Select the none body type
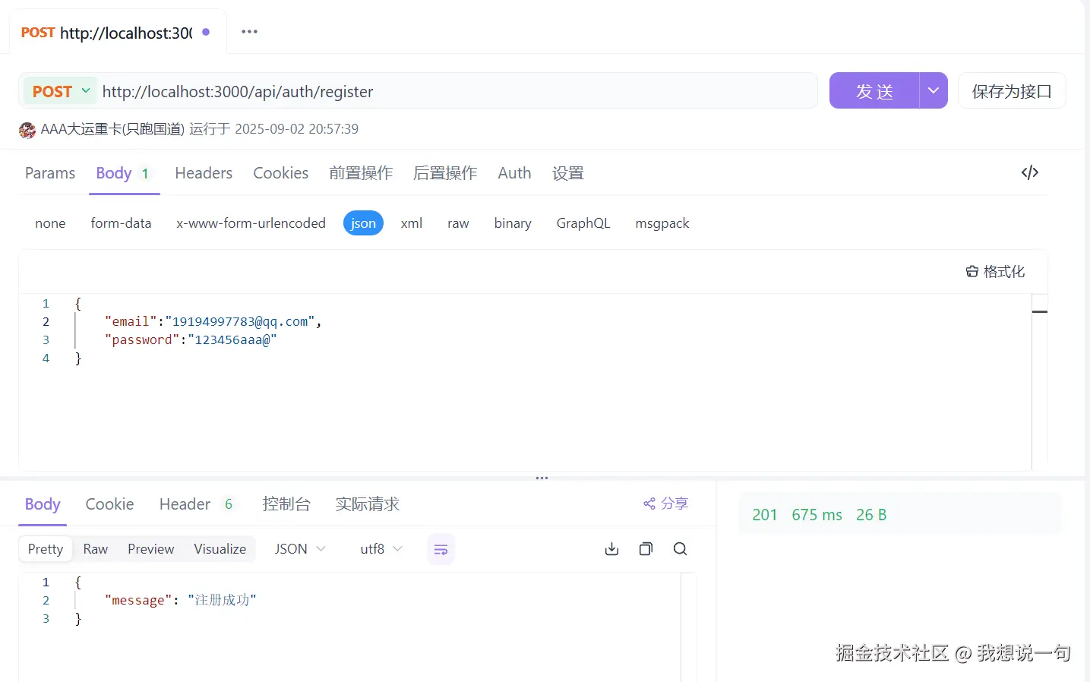 point(50,223)
